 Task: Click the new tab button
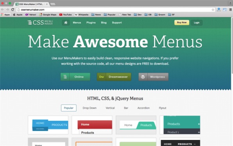[x=53, y=4]
